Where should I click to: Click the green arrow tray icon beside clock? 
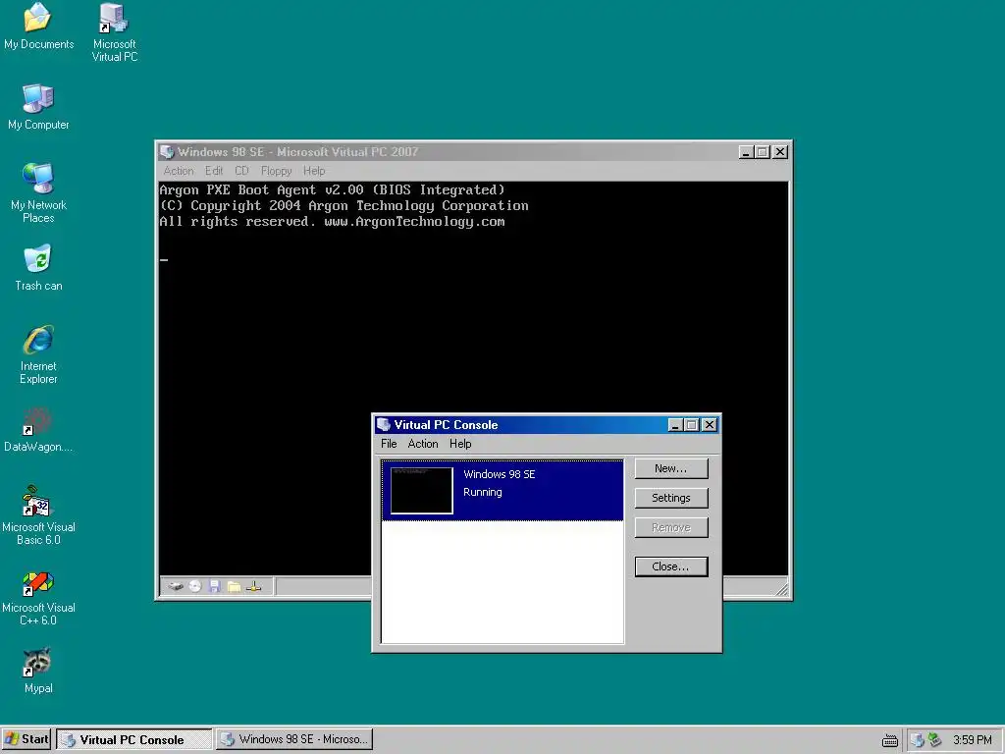pos(934,740)
